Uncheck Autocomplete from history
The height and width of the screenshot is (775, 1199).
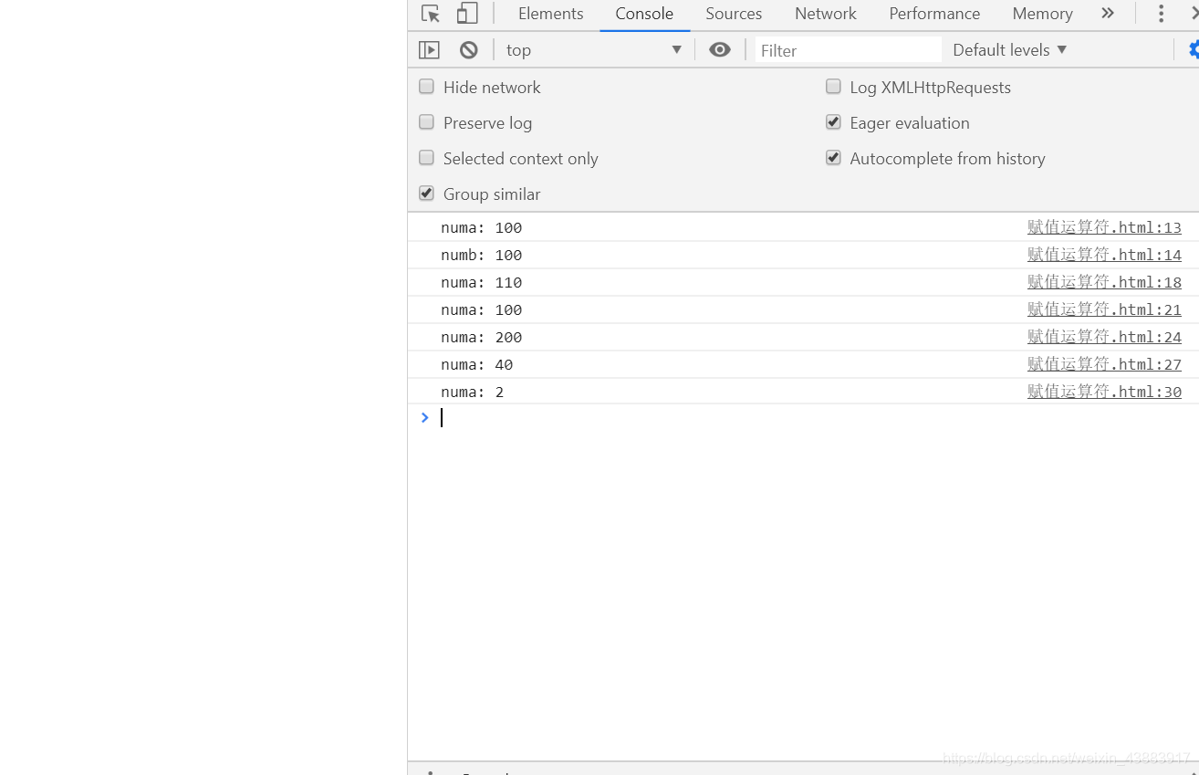(x=833, y=158)
